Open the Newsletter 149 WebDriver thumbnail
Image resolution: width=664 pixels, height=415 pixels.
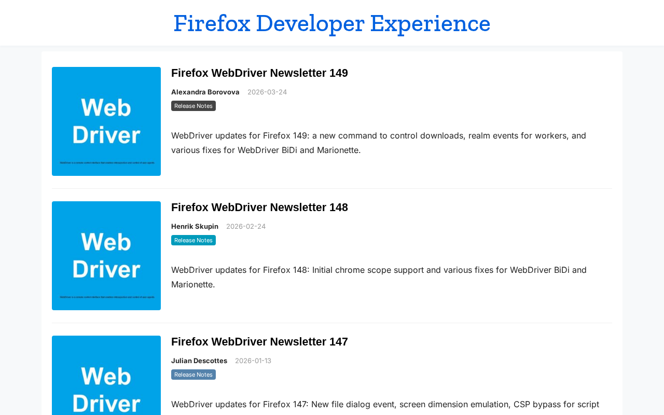click(x=106, y=121)
